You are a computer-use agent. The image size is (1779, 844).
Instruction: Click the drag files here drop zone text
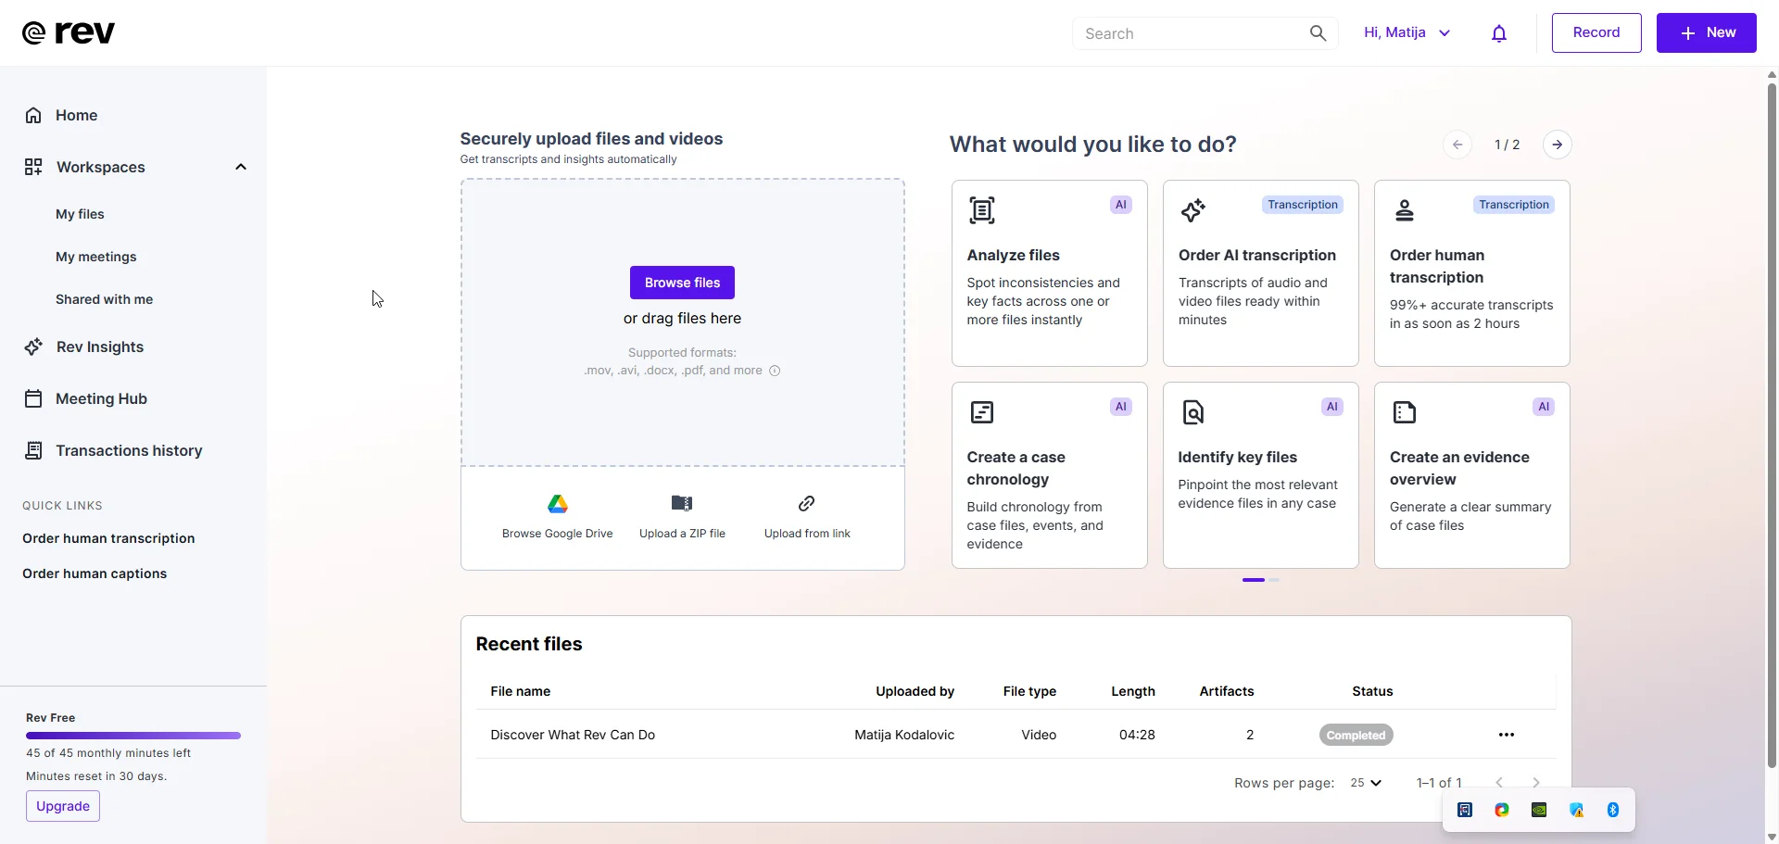682,318
